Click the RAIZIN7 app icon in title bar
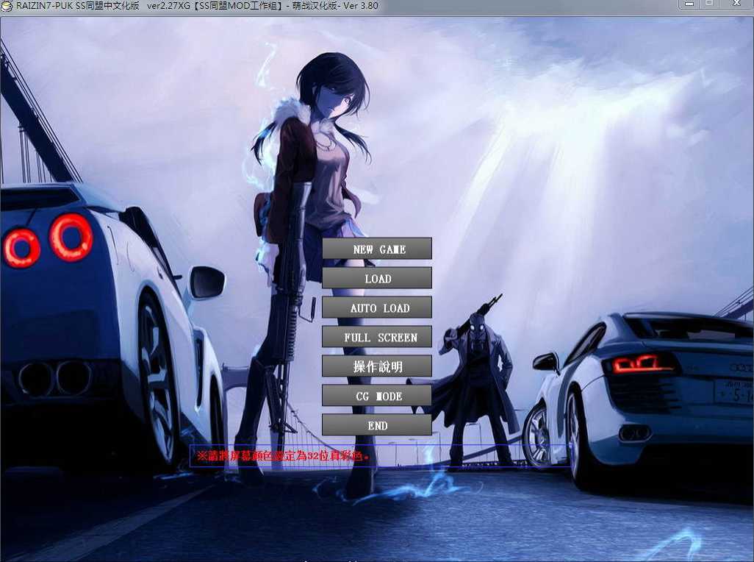The height and width of the screenshot is (562, 754). tap(7, 7)
